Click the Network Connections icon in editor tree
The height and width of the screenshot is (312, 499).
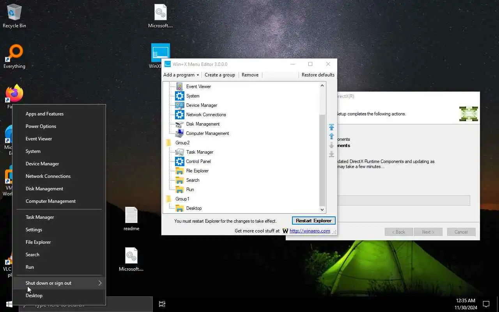pos(179,115)
